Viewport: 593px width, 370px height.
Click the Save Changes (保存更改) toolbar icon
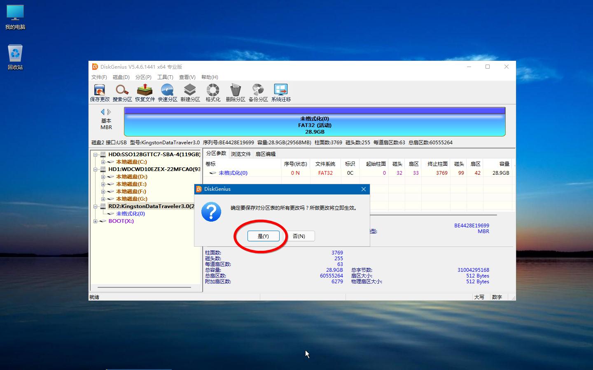(x=100, y=93)
